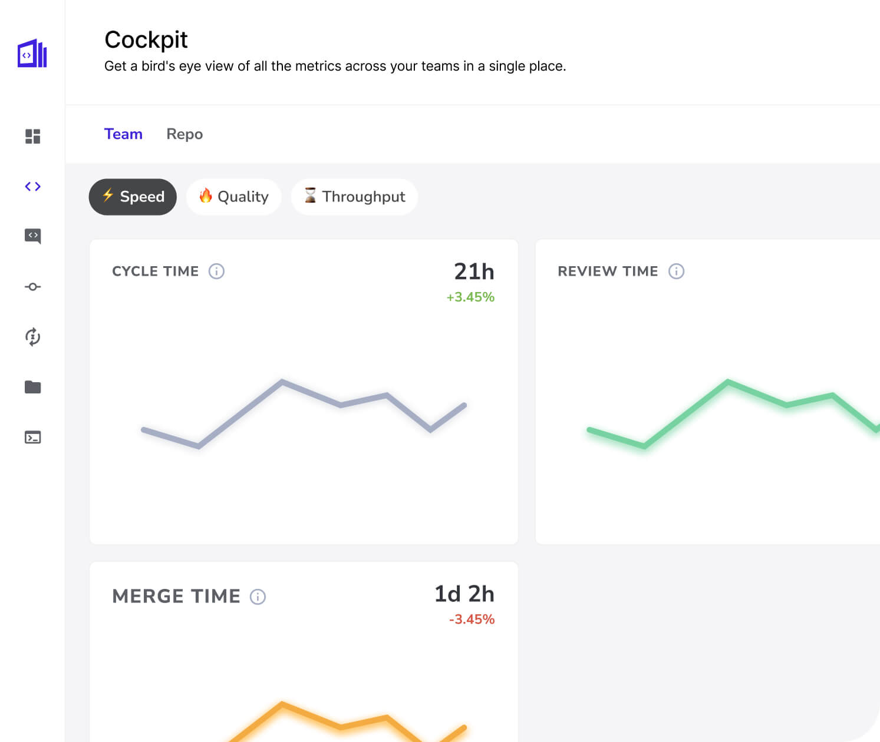This screenshot has height=742, width=880.
Task: Open the code review comment icon
Action: click(32, 236)
